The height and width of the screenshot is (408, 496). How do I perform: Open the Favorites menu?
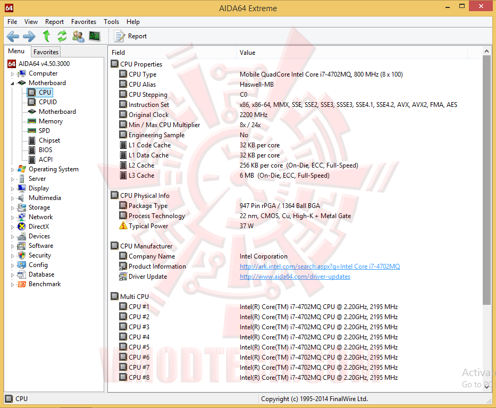click(x=83, y=21)
